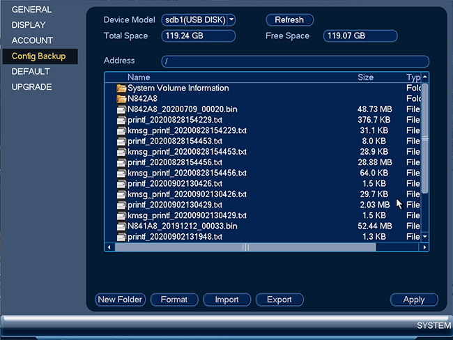Click the Size column header
This screenshot has height=340, width=453.
[365, 77]
